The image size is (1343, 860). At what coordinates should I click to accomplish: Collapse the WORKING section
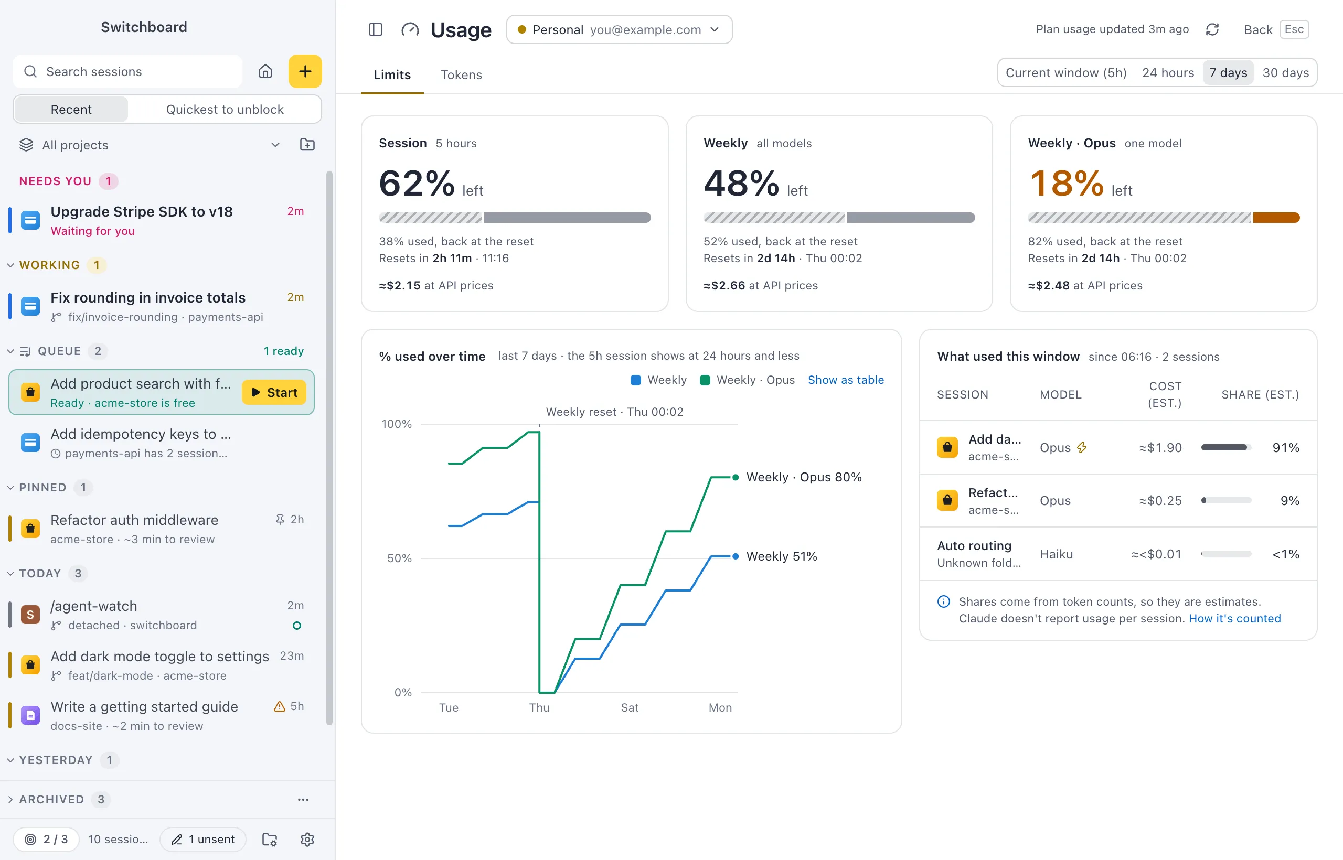(x=10, y=265)
